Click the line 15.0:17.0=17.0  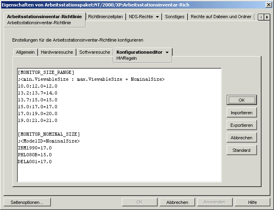click(38, 107)
